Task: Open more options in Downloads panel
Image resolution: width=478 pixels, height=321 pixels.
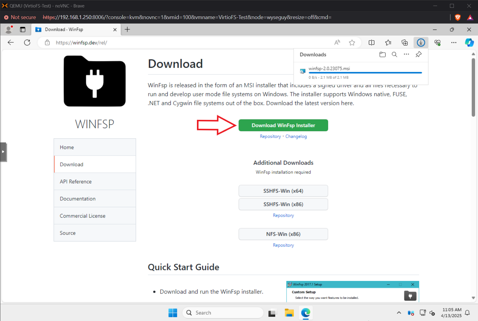Action: (406, 54)
